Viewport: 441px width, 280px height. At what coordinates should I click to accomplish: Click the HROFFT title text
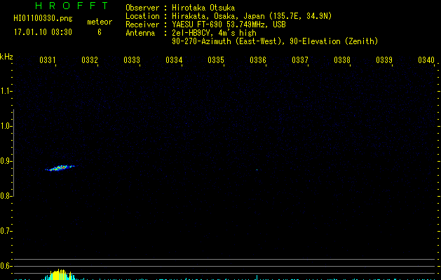coord(72,6)
